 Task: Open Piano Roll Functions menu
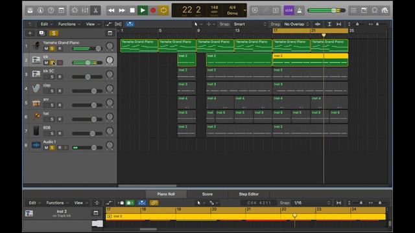57,203
